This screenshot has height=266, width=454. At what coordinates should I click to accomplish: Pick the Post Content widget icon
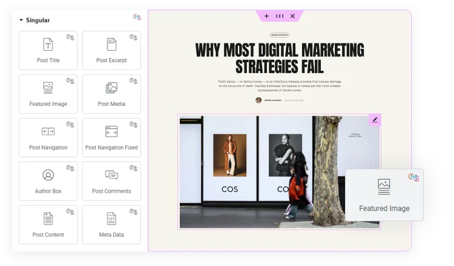[48, 219]
